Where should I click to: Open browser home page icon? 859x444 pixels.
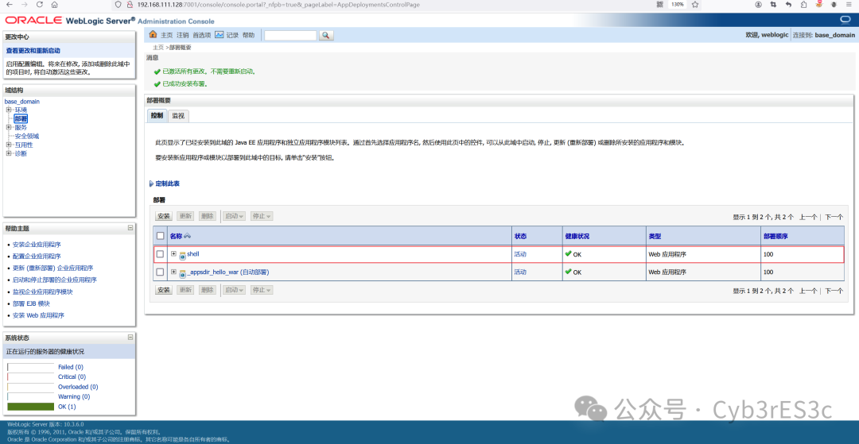tap(54, 5)
